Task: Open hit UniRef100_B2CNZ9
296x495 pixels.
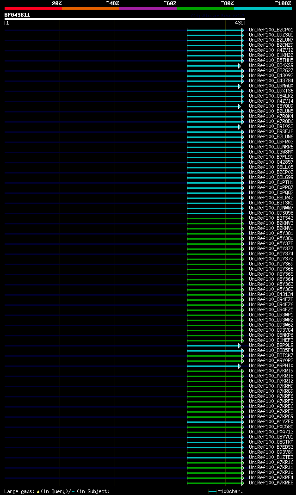Action: 271,45
